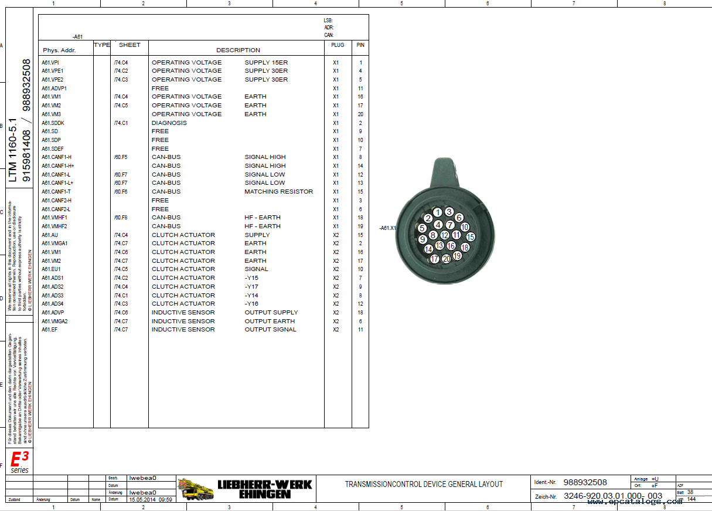Select the A61.VM3 address cell

point(52,114)
